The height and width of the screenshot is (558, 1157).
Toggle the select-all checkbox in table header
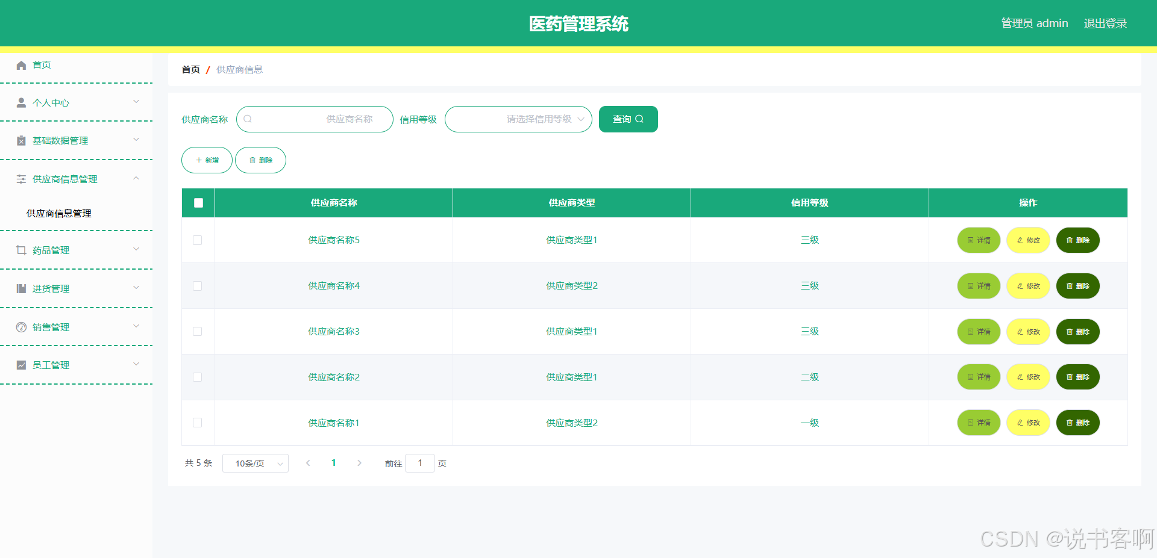tap(198, 203)
